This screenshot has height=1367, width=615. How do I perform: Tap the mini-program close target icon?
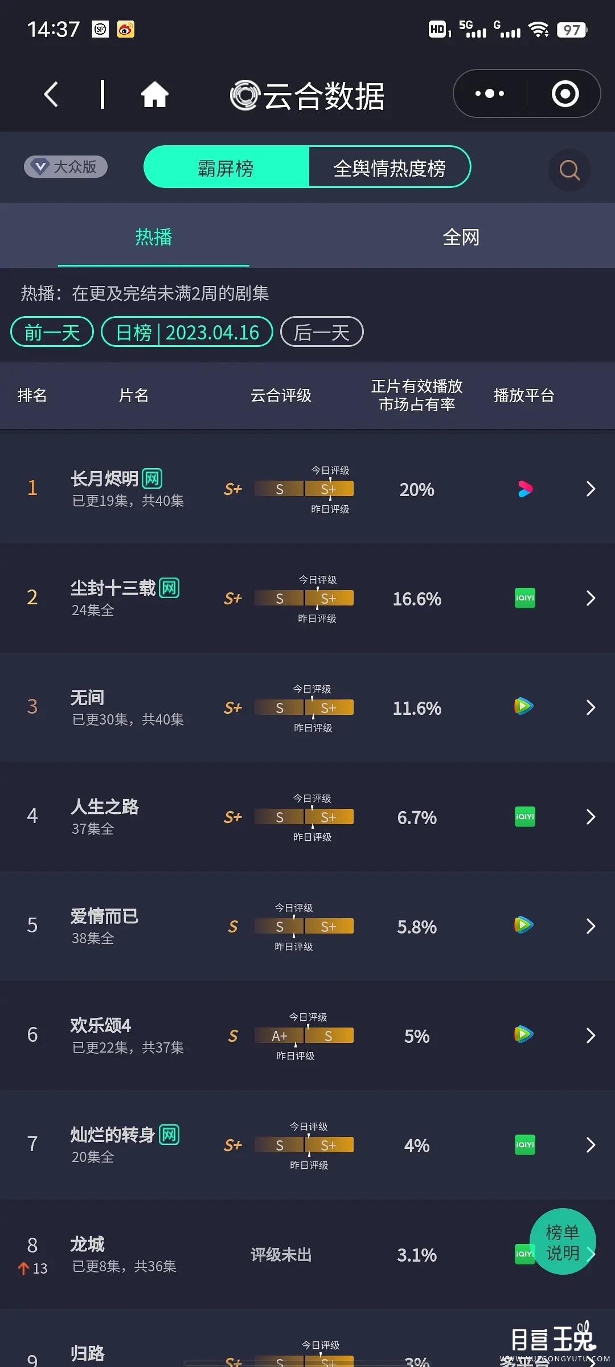[x=565, y=93]
